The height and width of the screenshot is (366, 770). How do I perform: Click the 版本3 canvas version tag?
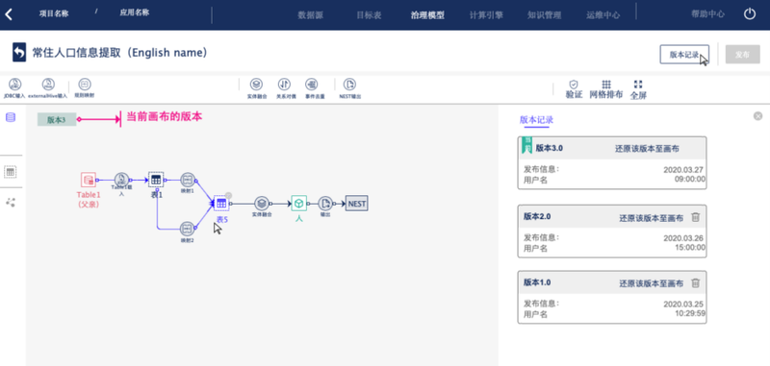point(57,119)
